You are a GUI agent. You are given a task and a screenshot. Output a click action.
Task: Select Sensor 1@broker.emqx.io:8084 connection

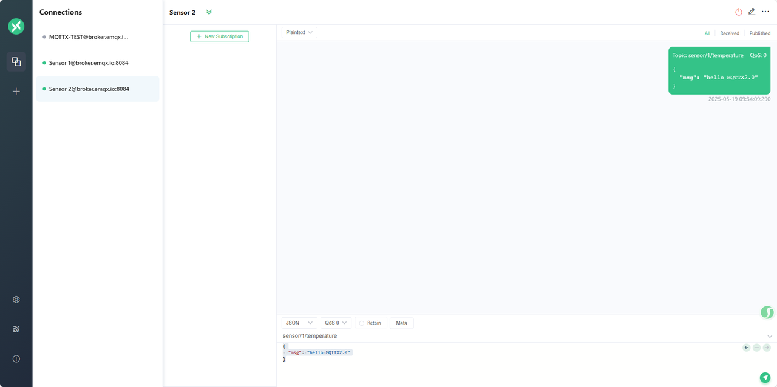[98, 63]
